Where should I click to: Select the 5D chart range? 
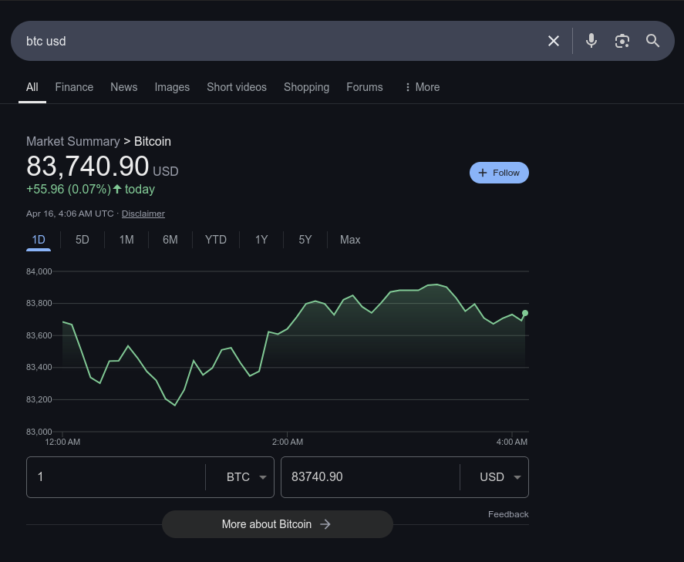pyautogui.click(x=83, y=240)
